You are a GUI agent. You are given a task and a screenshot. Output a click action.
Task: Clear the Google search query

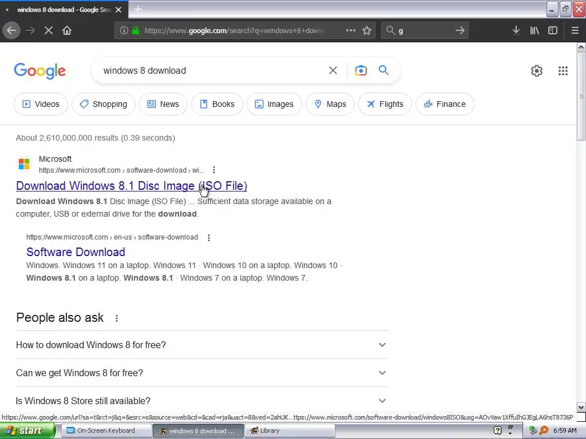click(332, 70)
